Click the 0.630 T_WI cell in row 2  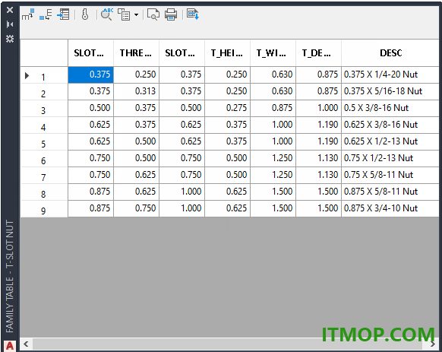[273, 91]
